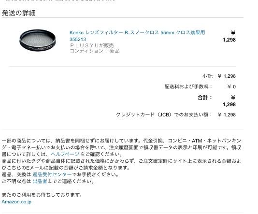Click the 発送の詳細 heading

(x=18, y=13)
